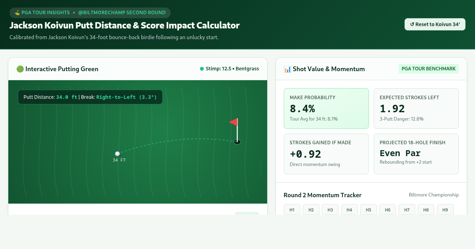Select the H8 hole chip
The height and width of the screenshot is (249, 475).
(x=426, y=210)
